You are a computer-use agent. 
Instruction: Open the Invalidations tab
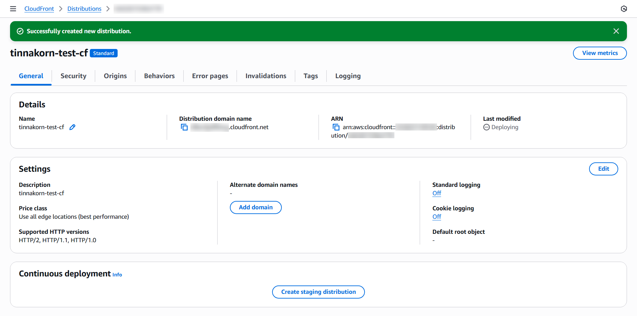tap(266, 76)
